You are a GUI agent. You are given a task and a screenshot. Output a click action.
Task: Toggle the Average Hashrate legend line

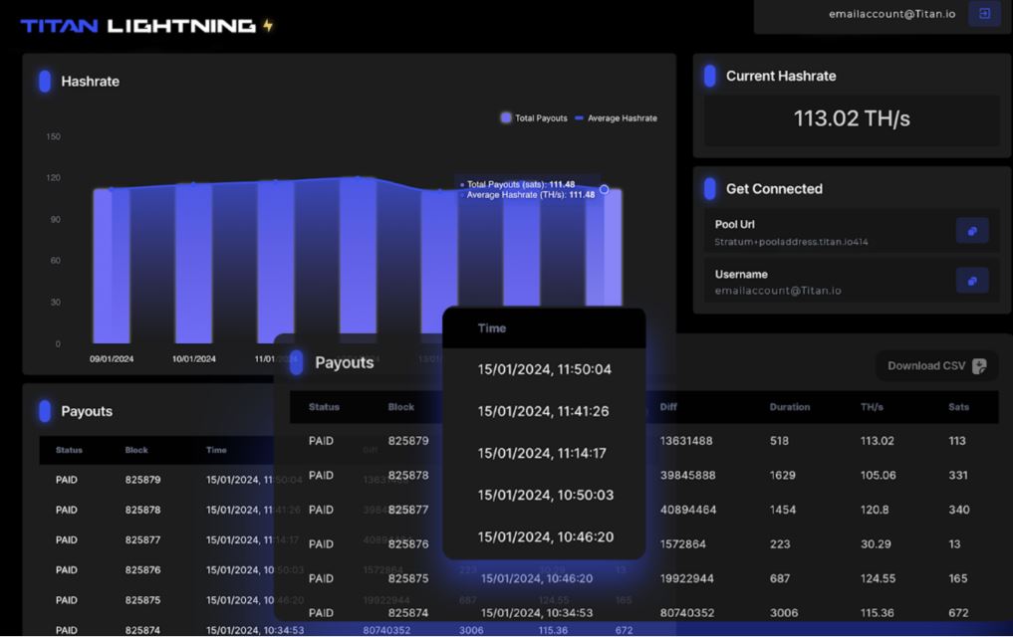tap(579, 118)
